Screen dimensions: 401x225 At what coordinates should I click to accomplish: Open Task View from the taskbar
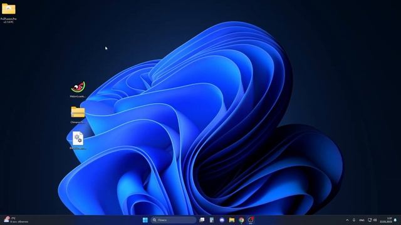202,220
